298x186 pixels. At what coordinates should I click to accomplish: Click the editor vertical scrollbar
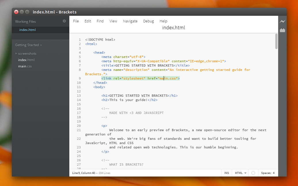pyautogui.click(x=276, y=42)
